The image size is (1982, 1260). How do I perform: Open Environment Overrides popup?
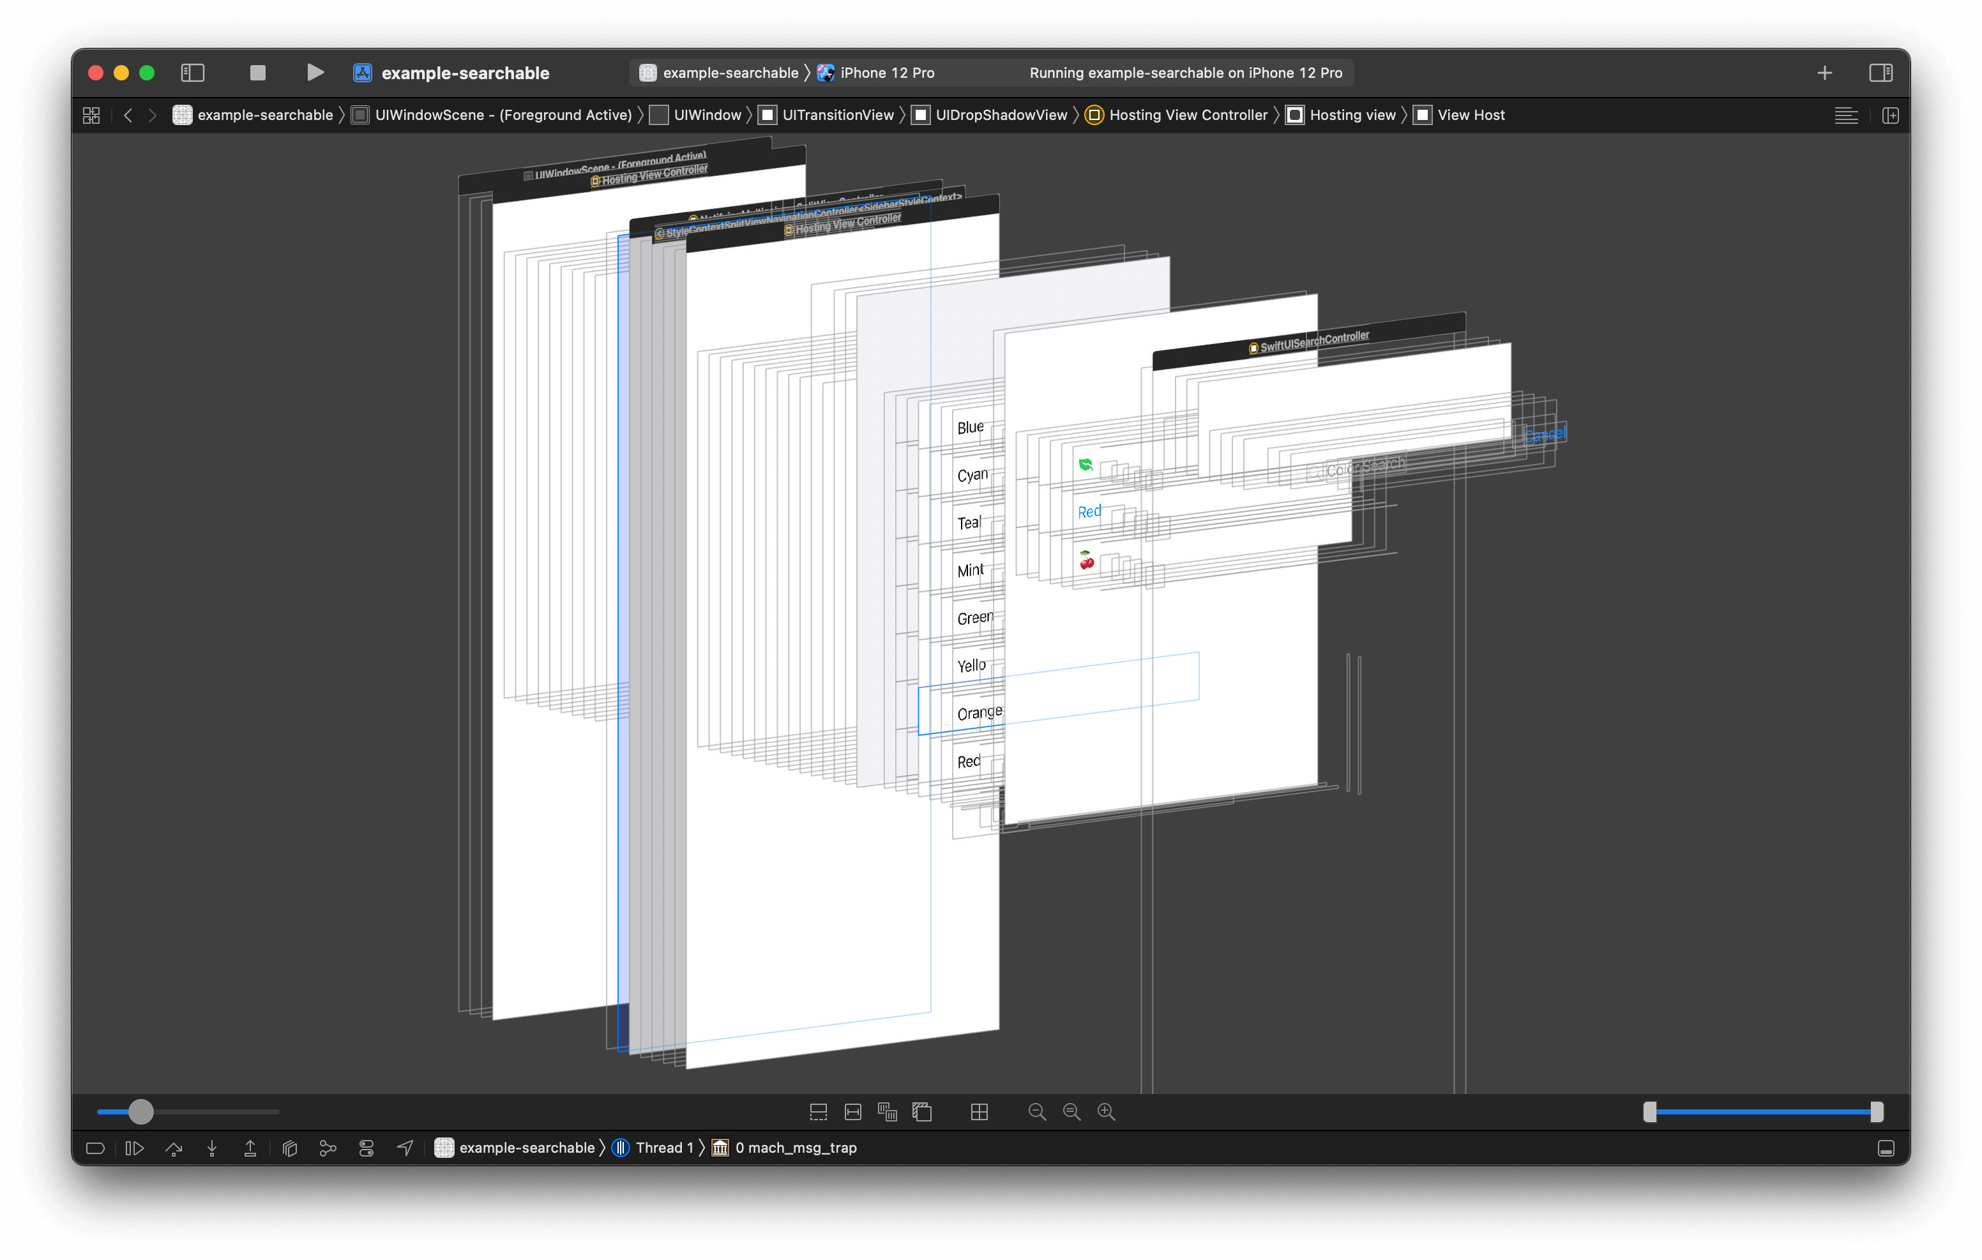[367, 1148]
